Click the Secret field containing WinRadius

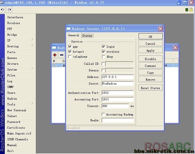118,83
